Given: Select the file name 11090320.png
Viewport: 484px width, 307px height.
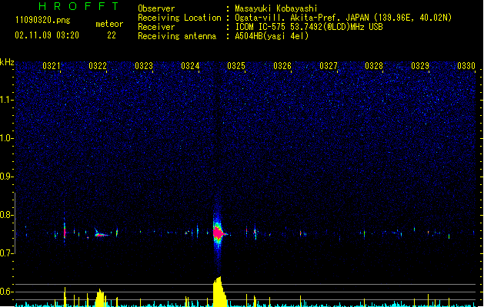Looking at the screenshot, I should (43, 20).
